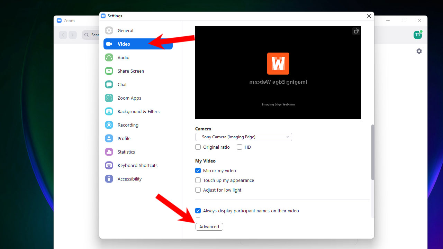Click the rotate icon on the video preview
Viewport: 443px width, 249px height.
356,31
